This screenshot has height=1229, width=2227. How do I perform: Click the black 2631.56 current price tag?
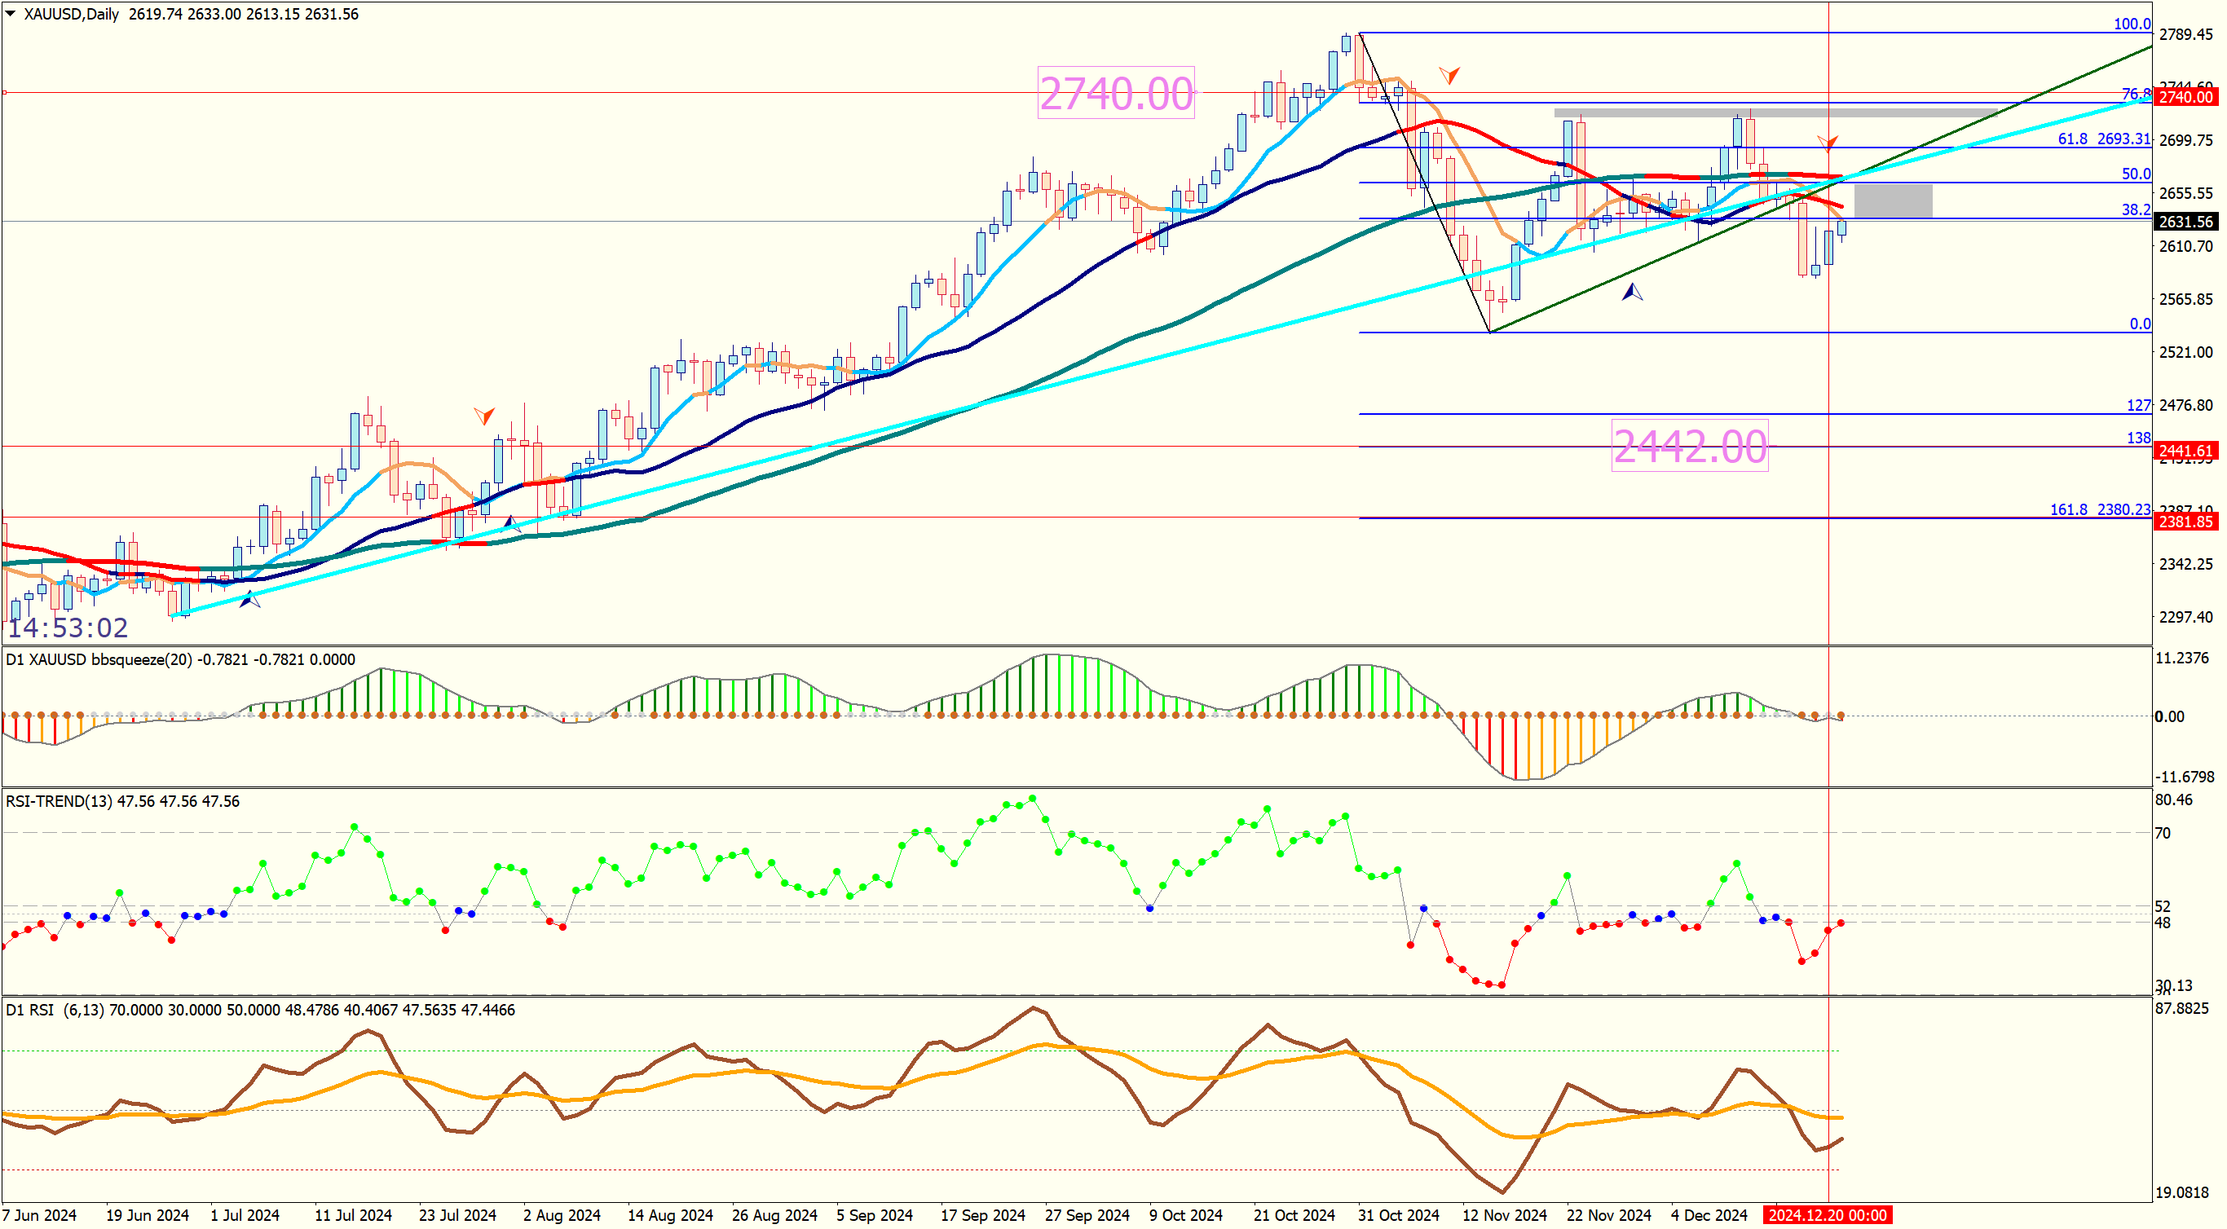[2184, 222]
